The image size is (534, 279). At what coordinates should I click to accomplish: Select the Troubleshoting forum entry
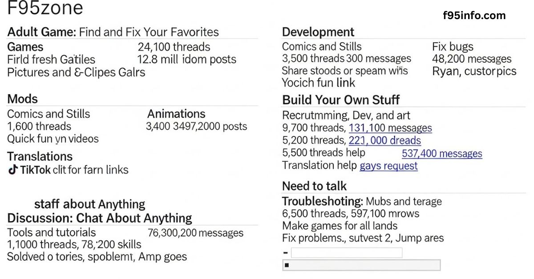pos(323,201)
